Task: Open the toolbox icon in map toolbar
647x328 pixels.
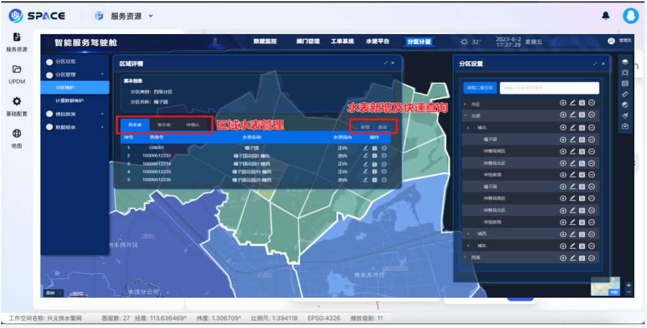Action: tap(625, 127)
